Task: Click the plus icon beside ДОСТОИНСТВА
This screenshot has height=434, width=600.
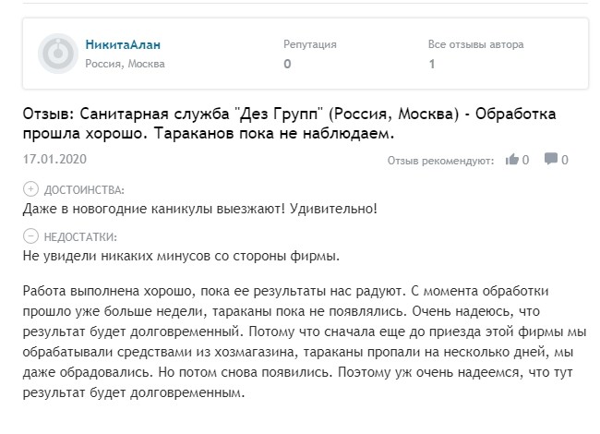Action: point(29,189)
